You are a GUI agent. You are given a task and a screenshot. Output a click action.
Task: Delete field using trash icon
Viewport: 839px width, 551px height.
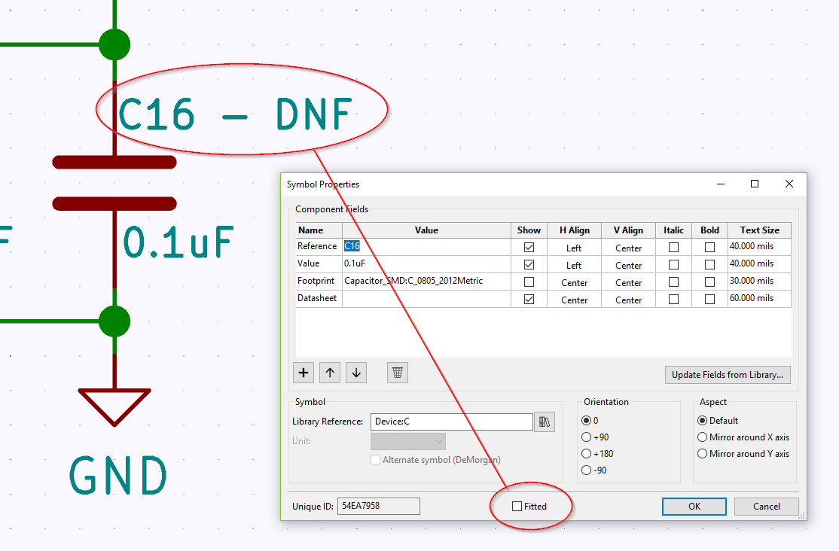(x=398, y=373)
